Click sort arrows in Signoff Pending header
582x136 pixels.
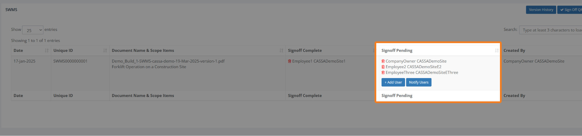pyautogui.click(x=496, y=50)
